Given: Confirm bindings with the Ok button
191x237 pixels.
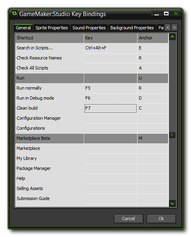Looking at the screenshot, I should [161, 219].
